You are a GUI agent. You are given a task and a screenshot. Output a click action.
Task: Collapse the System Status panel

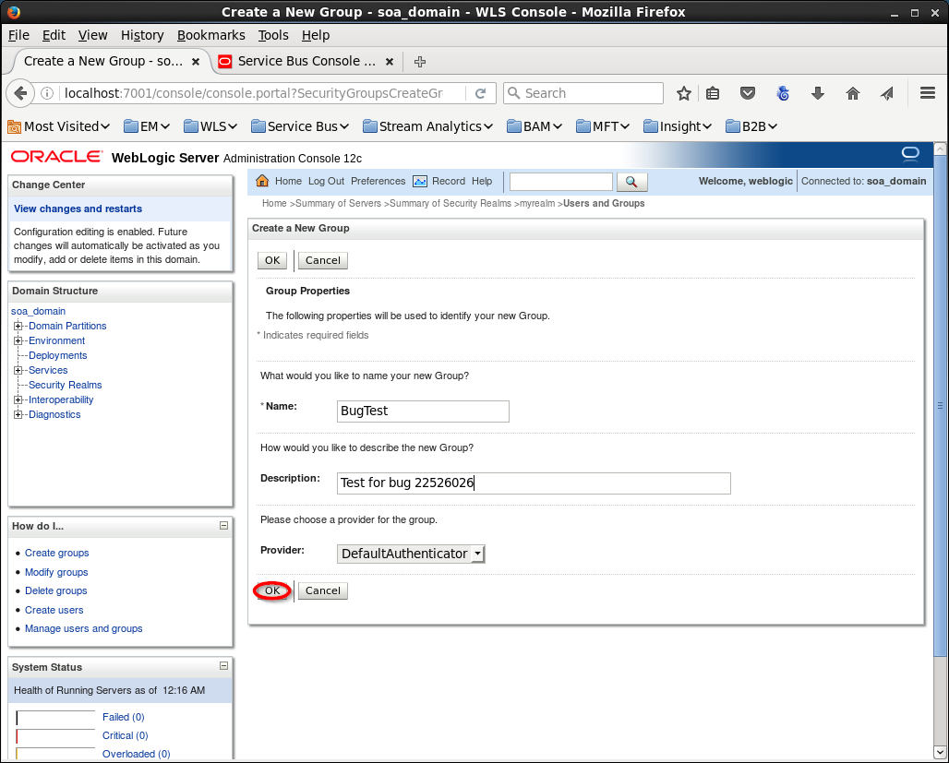tap(223, 666)
